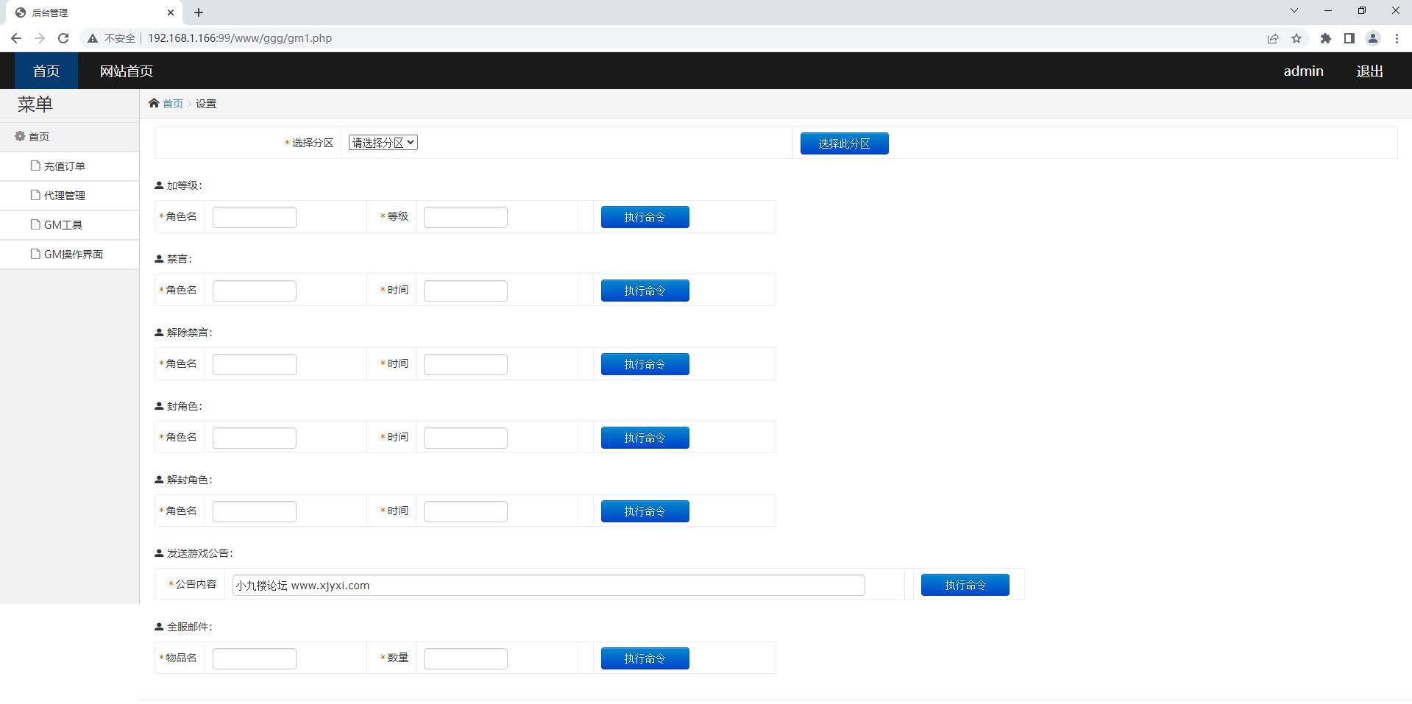Execute the 发送游戏公告 command button
This screenshot has height=704, width=1412.
coord(965,585)
